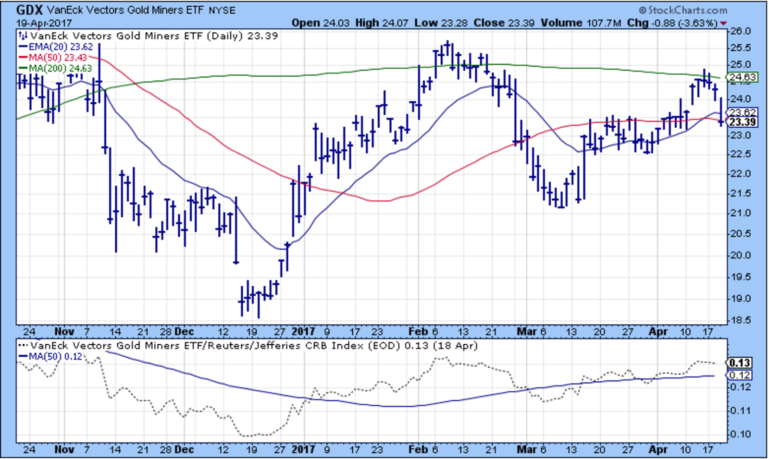
Task: Click the green 24.63 price tag on the axis
Action: tap(743, 77)
